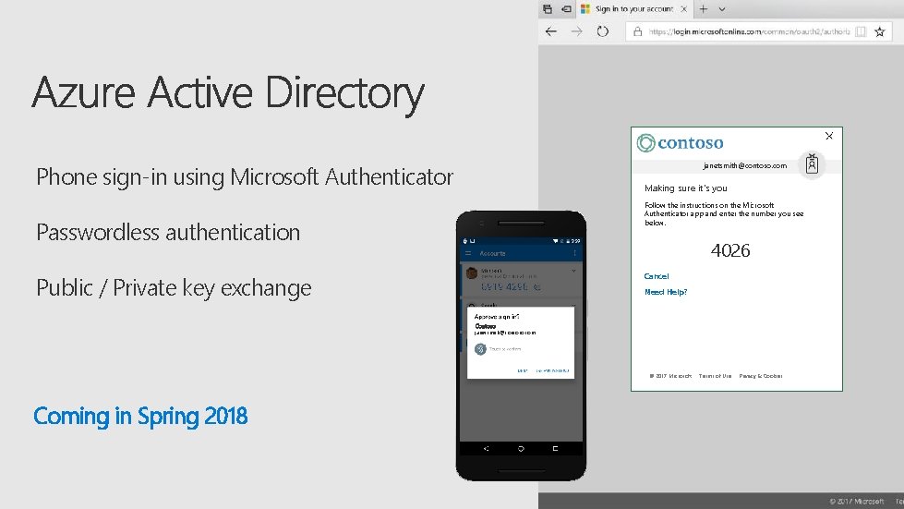
Task: Click the 'Azure Active Directory' slide title
Action: 228,93
